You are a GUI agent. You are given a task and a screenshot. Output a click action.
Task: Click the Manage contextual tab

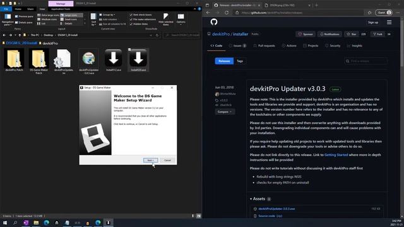click(61, 4)
